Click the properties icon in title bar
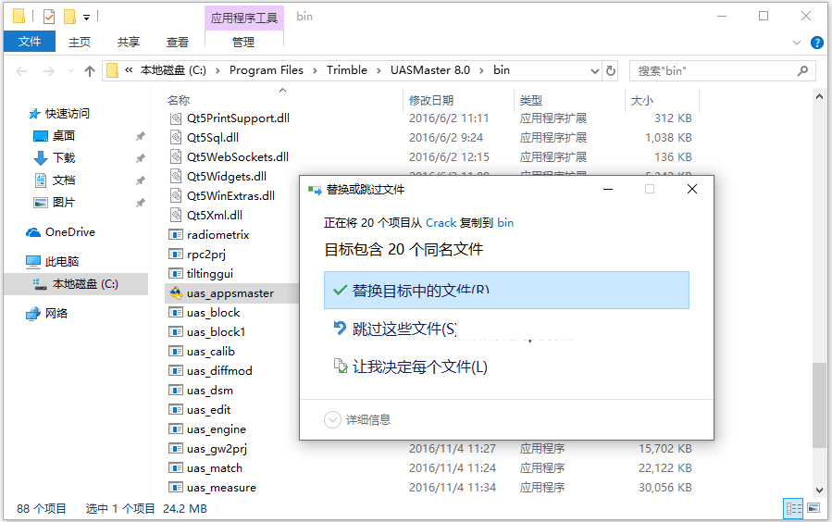The width and height of the screenshot is (832, 522). (x=49, y=17)
